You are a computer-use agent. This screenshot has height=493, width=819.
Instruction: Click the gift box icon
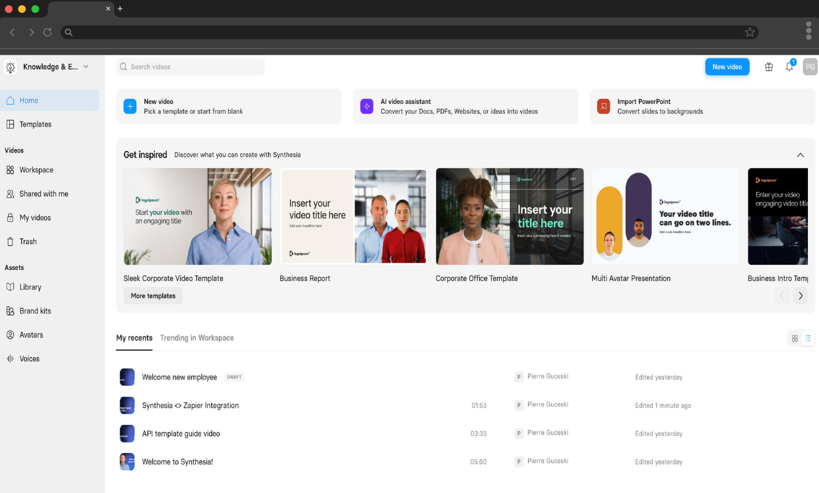pos(769,67)
